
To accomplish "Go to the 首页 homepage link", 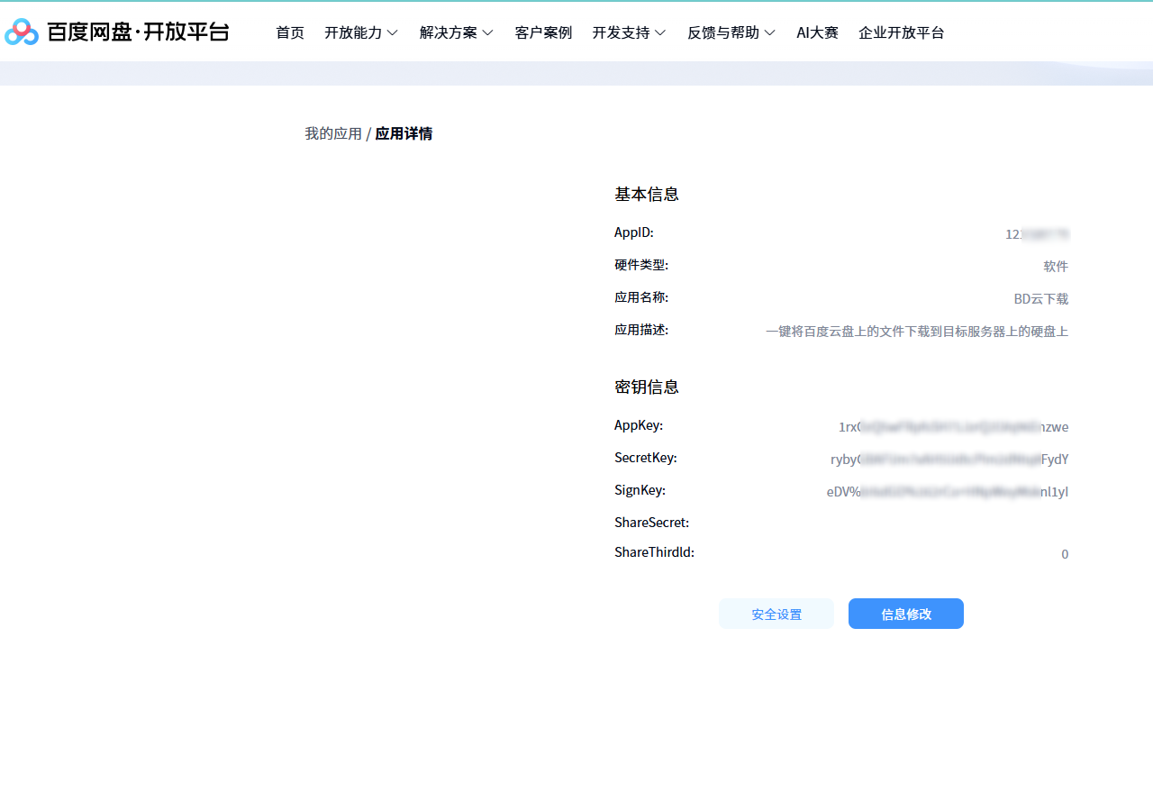I will tap(290, 32).
